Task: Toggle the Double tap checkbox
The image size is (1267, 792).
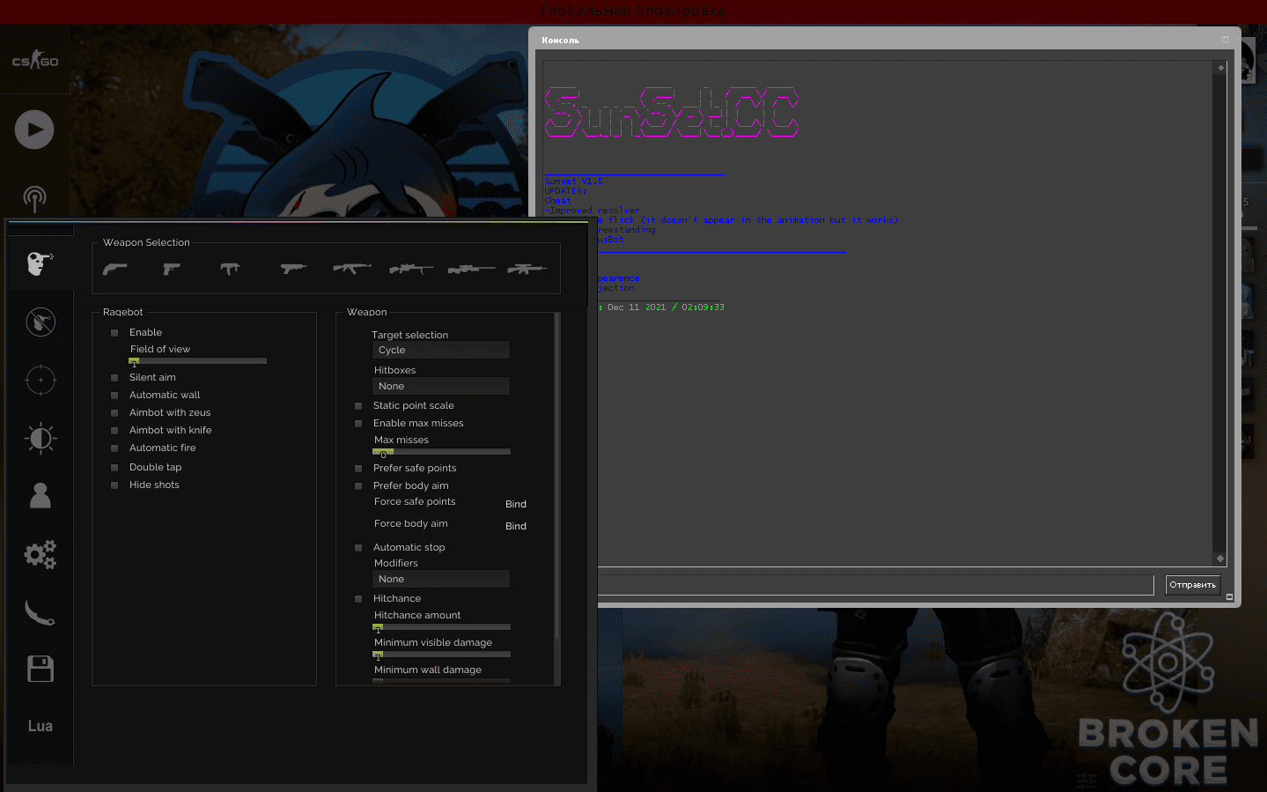Action: tap(114, 468)
